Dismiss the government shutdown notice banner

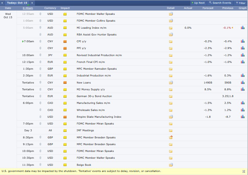click(x=243, y=171)
